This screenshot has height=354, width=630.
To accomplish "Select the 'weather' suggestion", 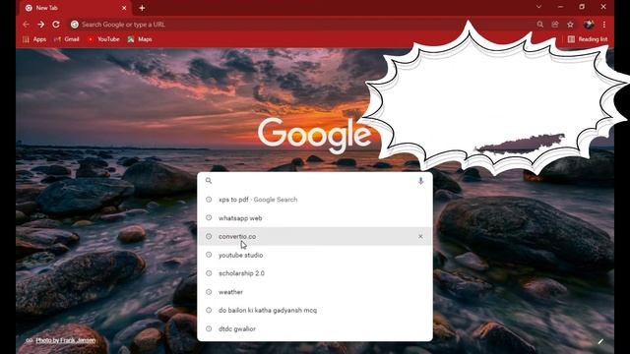I will point(315,292).
